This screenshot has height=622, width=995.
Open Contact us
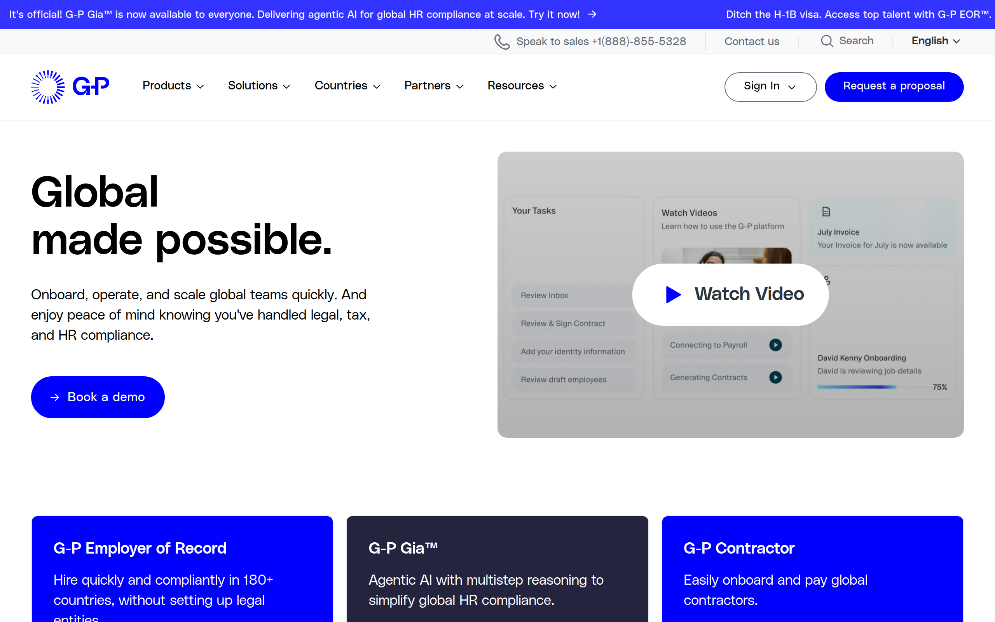pos(752,41)
